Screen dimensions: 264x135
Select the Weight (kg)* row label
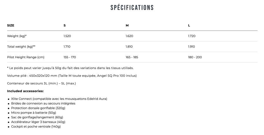click(x=17, y=36)
